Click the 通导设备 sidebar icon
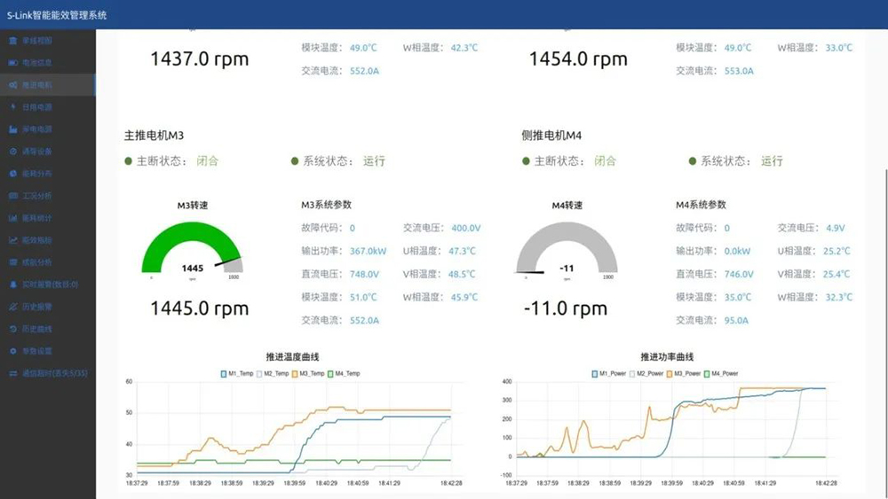This screenshot has width=888, height=499. (x=12, y=152)
